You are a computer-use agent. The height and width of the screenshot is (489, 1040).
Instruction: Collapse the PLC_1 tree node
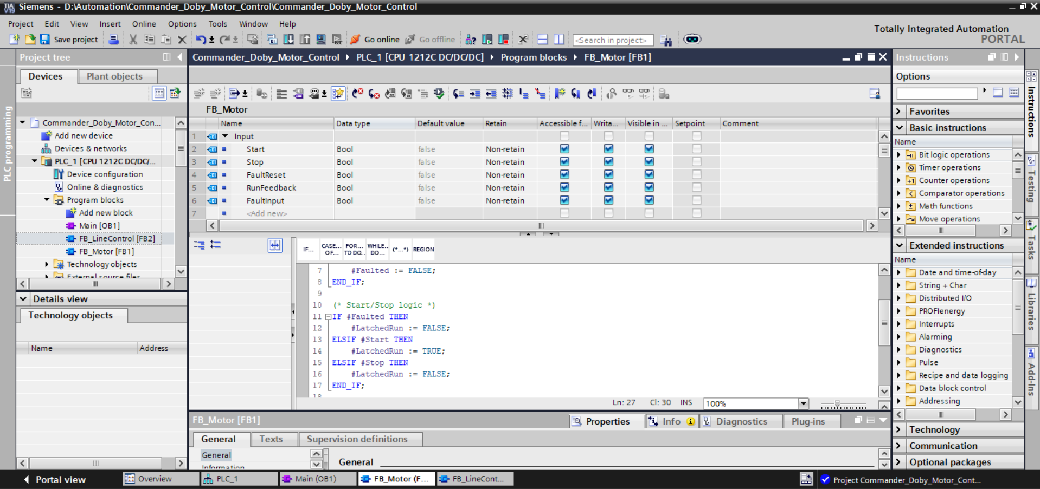(35, 161)
